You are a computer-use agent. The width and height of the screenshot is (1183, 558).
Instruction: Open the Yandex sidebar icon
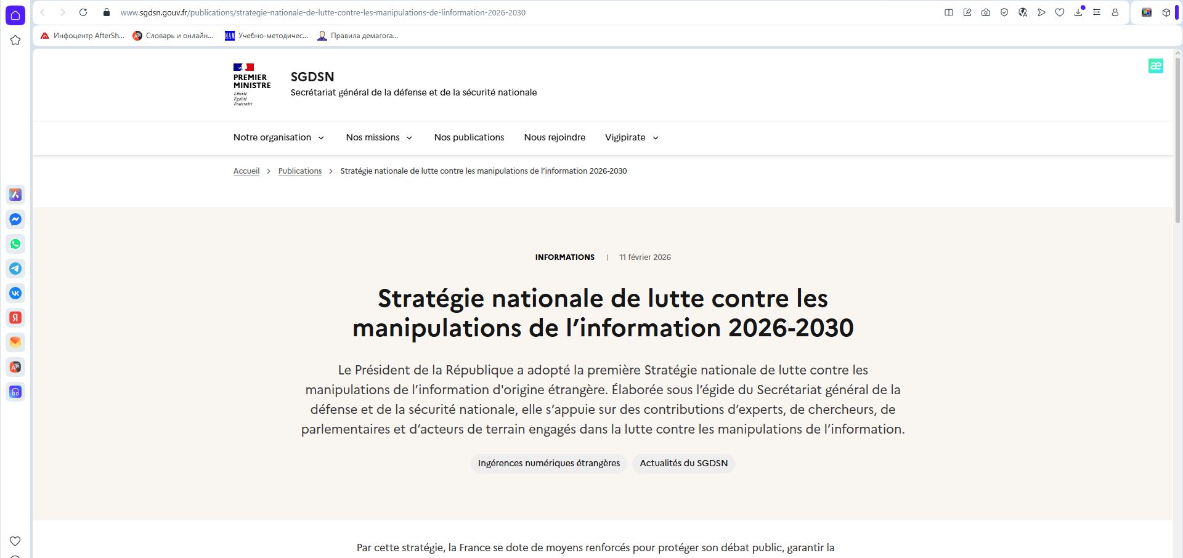(x=15, y=318)
